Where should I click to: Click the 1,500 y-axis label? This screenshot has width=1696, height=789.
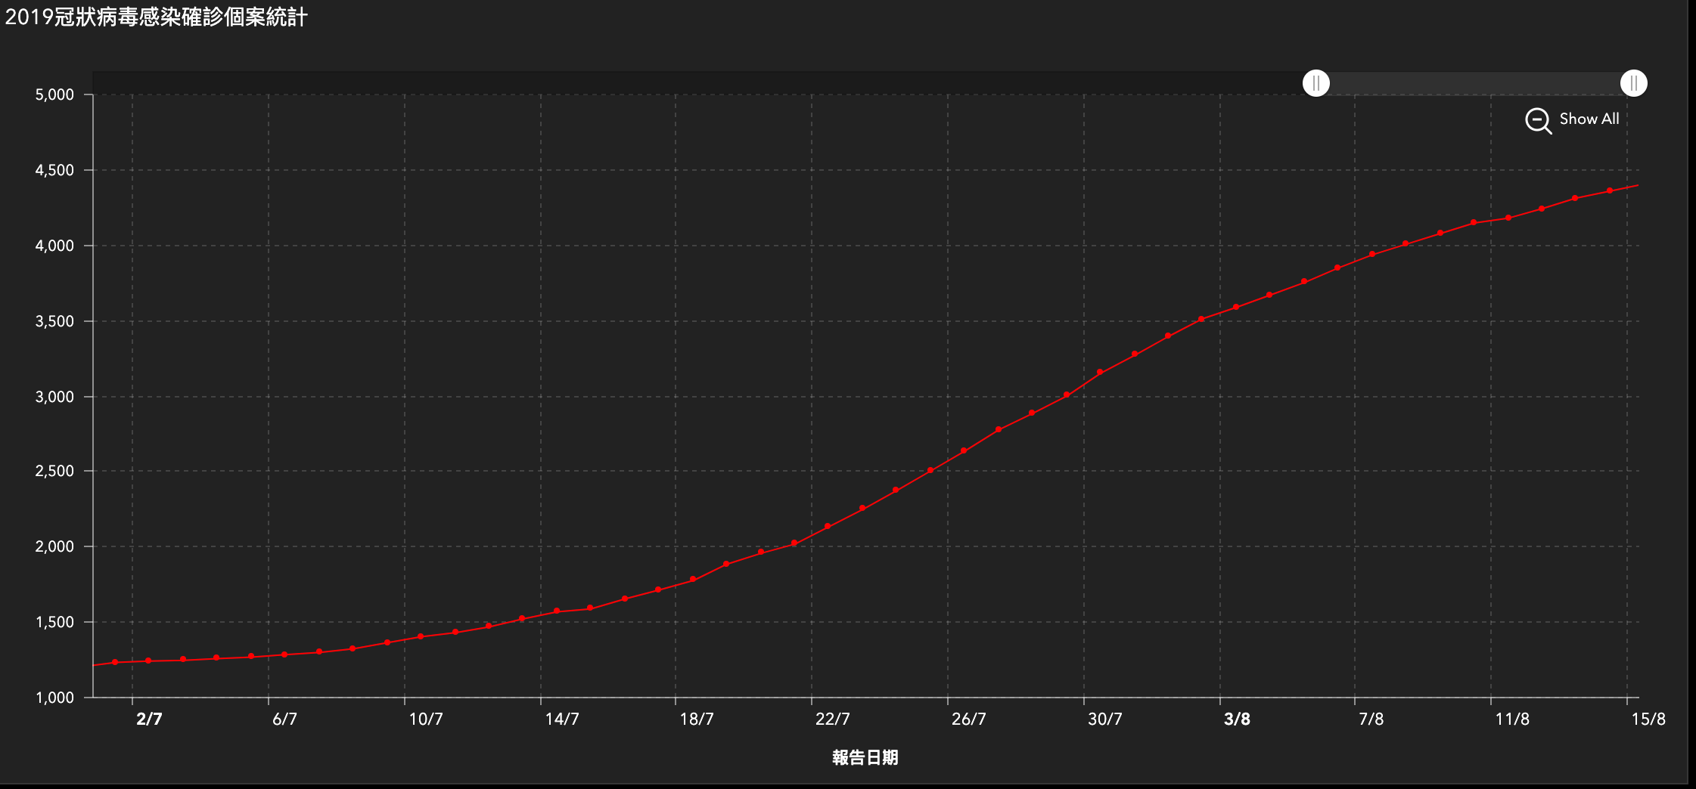point(54,622)
